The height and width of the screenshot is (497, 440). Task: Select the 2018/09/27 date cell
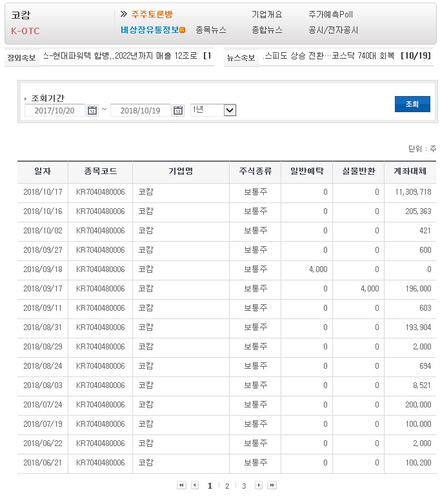[x=43, y=249]
